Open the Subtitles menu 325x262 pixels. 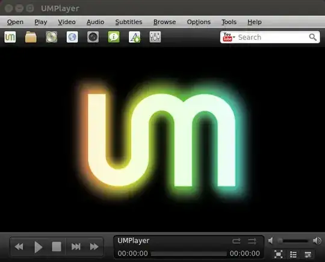coord(129,22)
